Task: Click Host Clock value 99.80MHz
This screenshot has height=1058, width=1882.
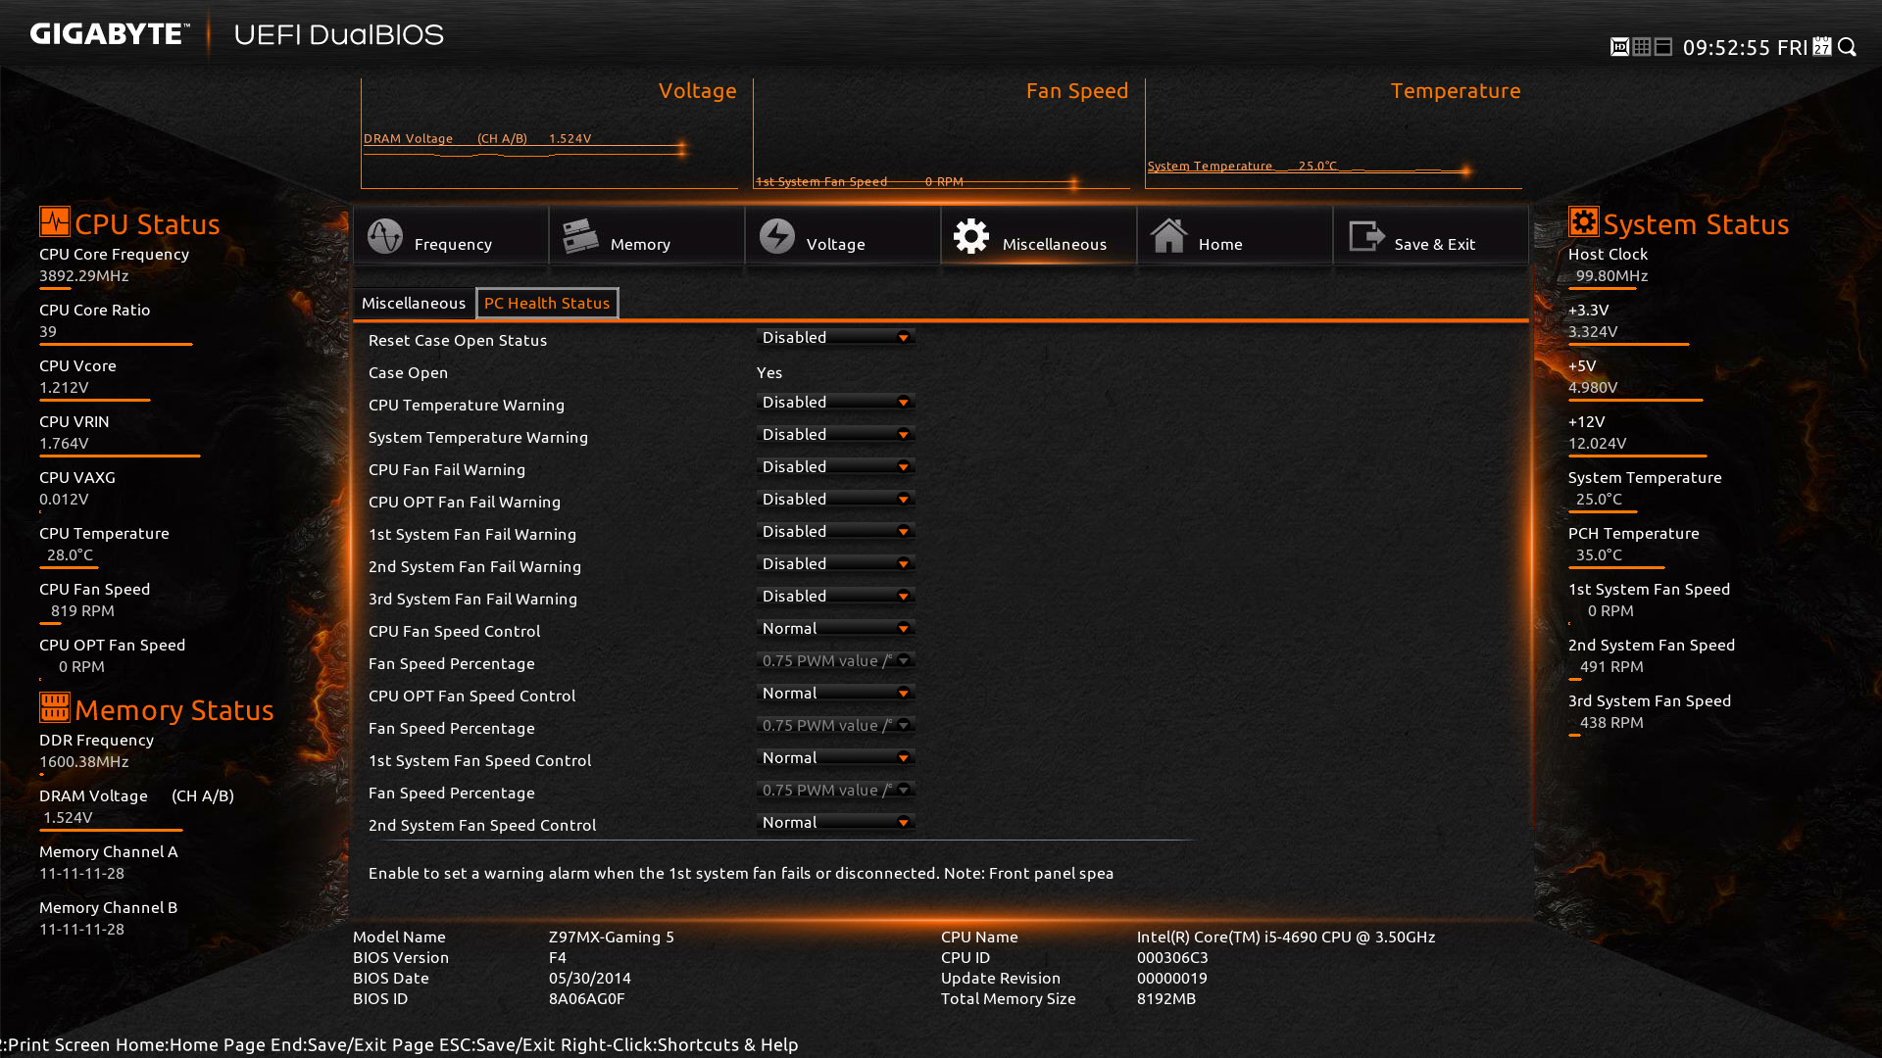Action: [1611, 275]
